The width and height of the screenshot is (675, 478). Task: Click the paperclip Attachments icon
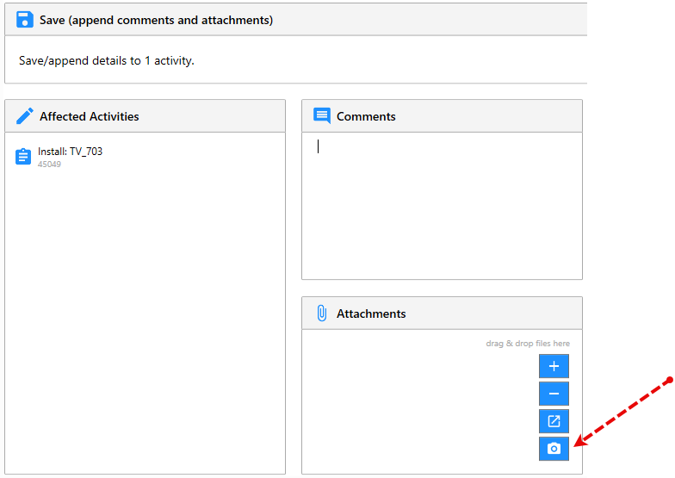(x=322, y=313)
